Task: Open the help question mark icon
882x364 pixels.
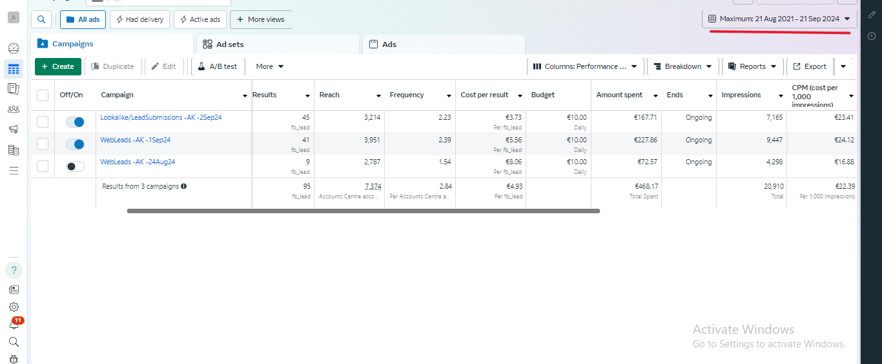Action: [14, 270]
